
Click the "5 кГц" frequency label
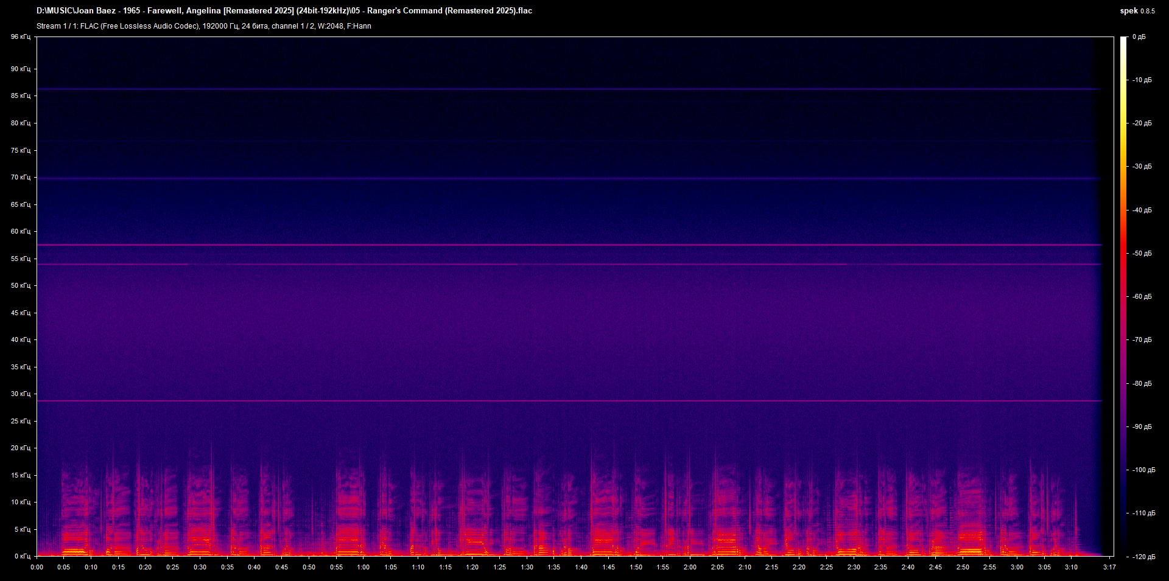pos(23,530)
